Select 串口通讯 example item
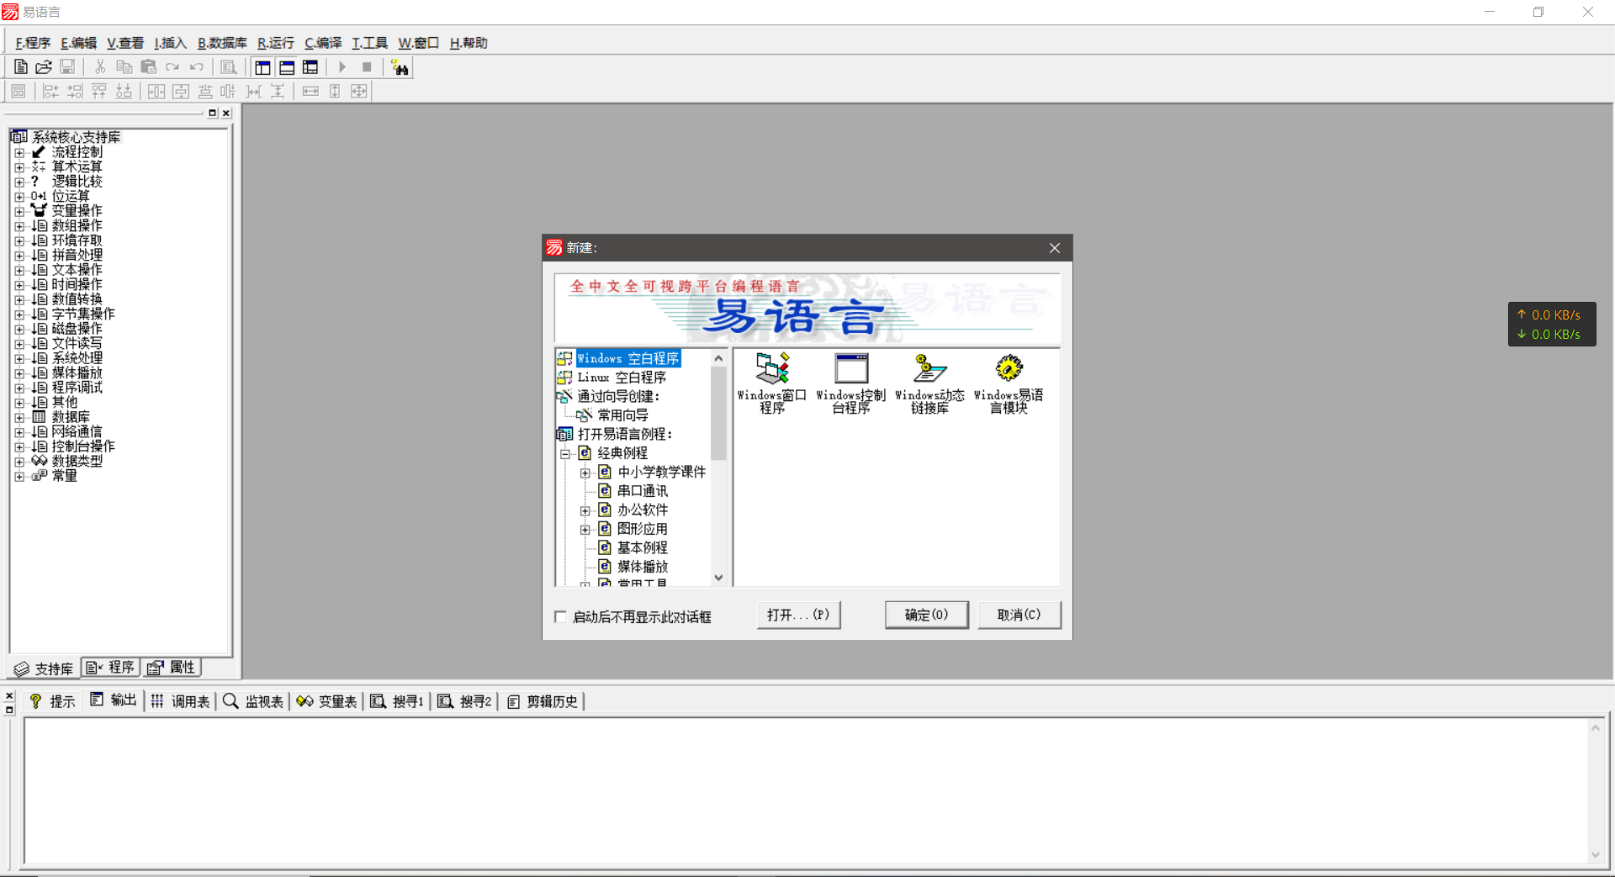 (643, 491)
